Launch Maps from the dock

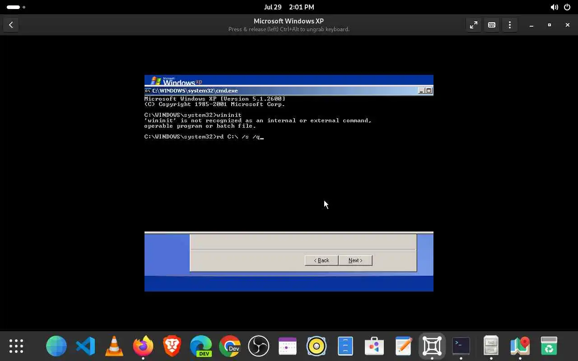[520, 346]
